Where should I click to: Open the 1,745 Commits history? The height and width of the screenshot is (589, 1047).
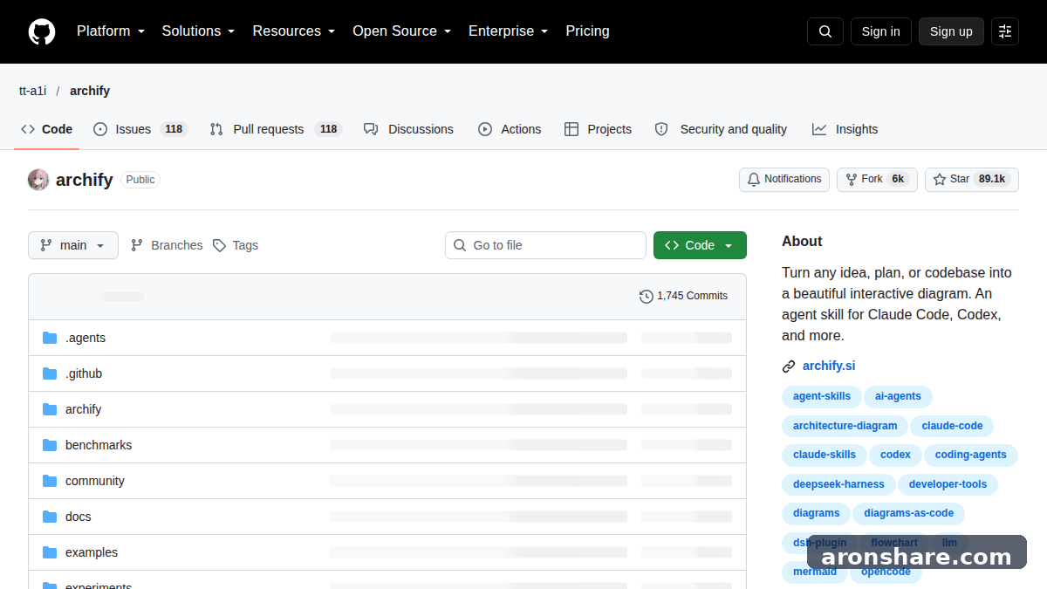(683, 297)
